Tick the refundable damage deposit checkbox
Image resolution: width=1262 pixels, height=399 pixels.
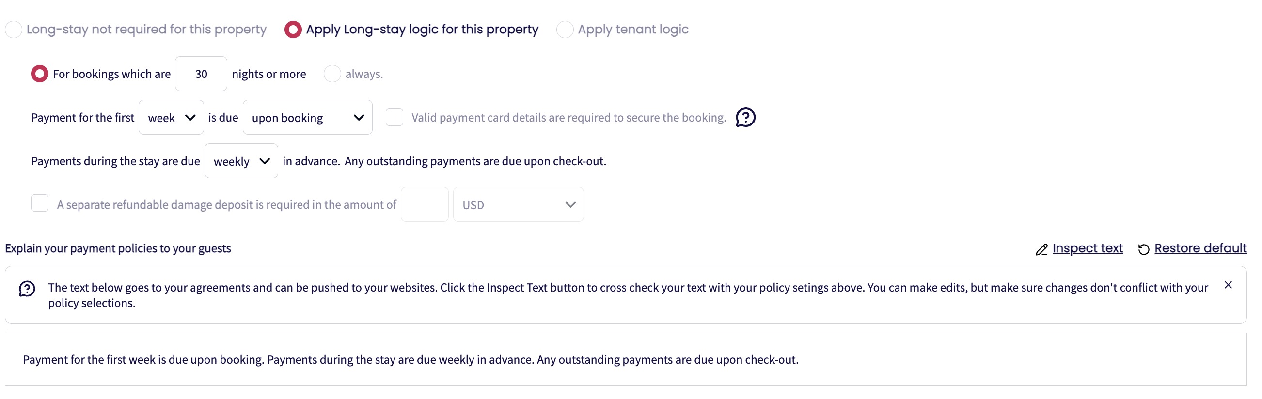[x=40, y=203]
